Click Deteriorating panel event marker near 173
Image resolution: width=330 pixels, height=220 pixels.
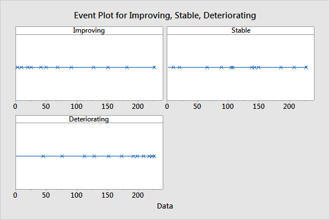tap(121, 156)
